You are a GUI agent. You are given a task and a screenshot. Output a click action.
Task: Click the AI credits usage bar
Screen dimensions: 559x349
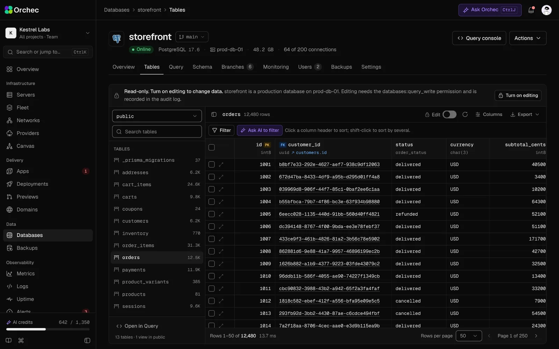coord(48,329)
